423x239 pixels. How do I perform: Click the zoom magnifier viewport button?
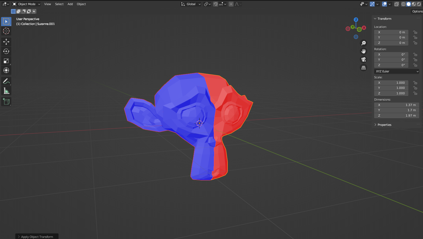364,43
